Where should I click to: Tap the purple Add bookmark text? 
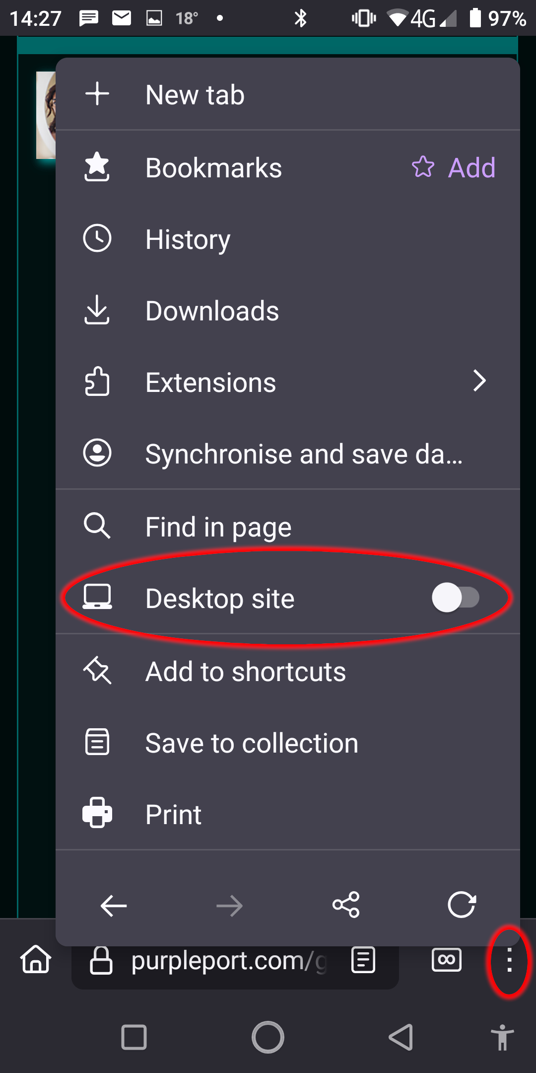(472, 167)
